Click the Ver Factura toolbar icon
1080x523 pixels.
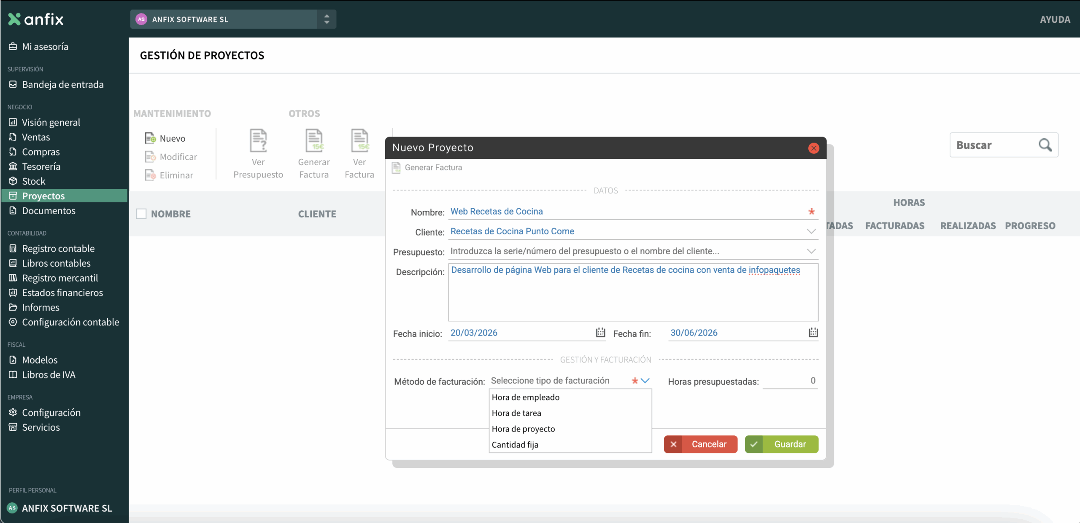click(x=359, y=141)
